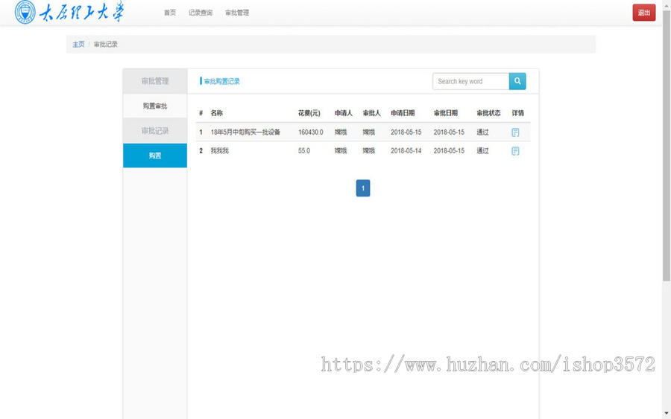
Task: Click the 160430.0 cost cell
Action: pyautogui.click(x=311, y=132)
